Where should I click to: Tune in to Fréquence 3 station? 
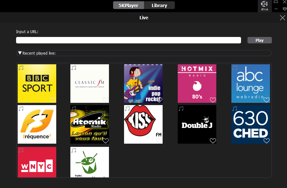pyautogui.click(x=37, y=124)
